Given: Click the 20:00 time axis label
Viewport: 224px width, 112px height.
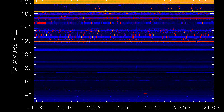Looking at the screenshot, I should click(37, 108).
